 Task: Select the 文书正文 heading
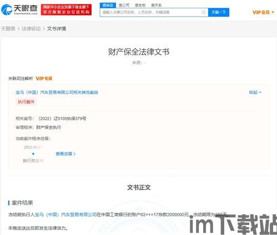(x=139, y=187)
